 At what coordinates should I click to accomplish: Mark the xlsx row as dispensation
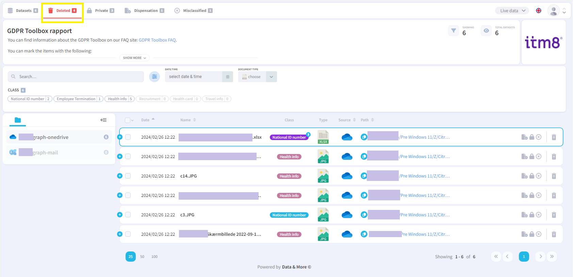point(524,137)
